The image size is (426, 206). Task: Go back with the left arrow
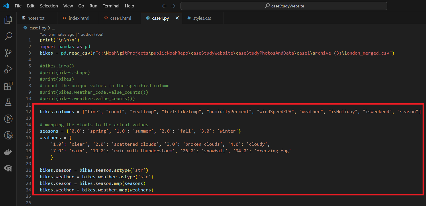pyautogui.click(x=164, y=6)
